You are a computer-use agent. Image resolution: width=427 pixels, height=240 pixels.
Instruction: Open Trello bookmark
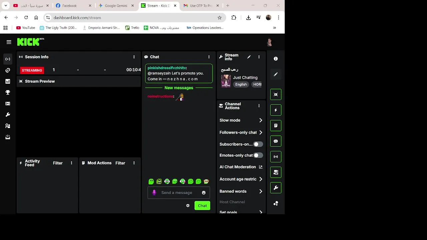coord(132,28)
